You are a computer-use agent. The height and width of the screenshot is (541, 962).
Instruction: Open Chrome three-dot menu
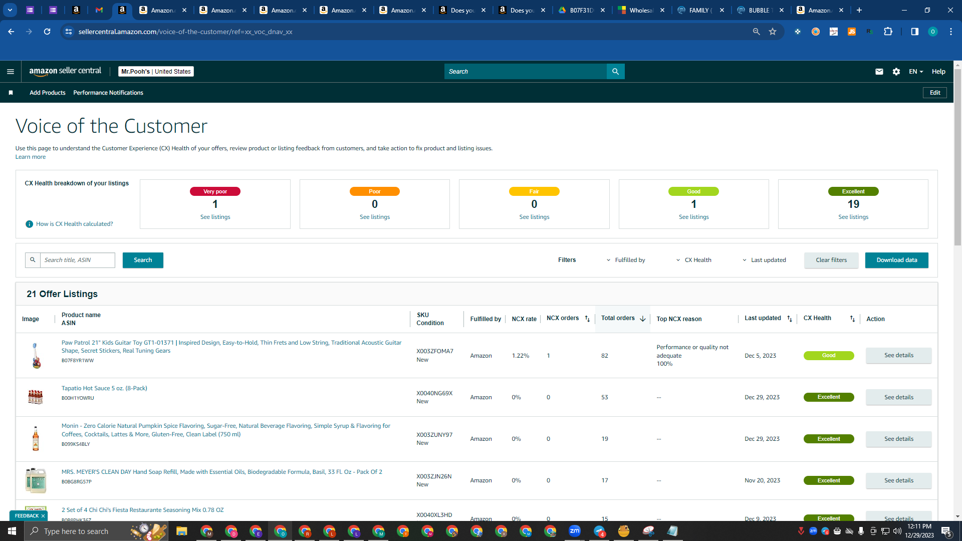point(950,32)
